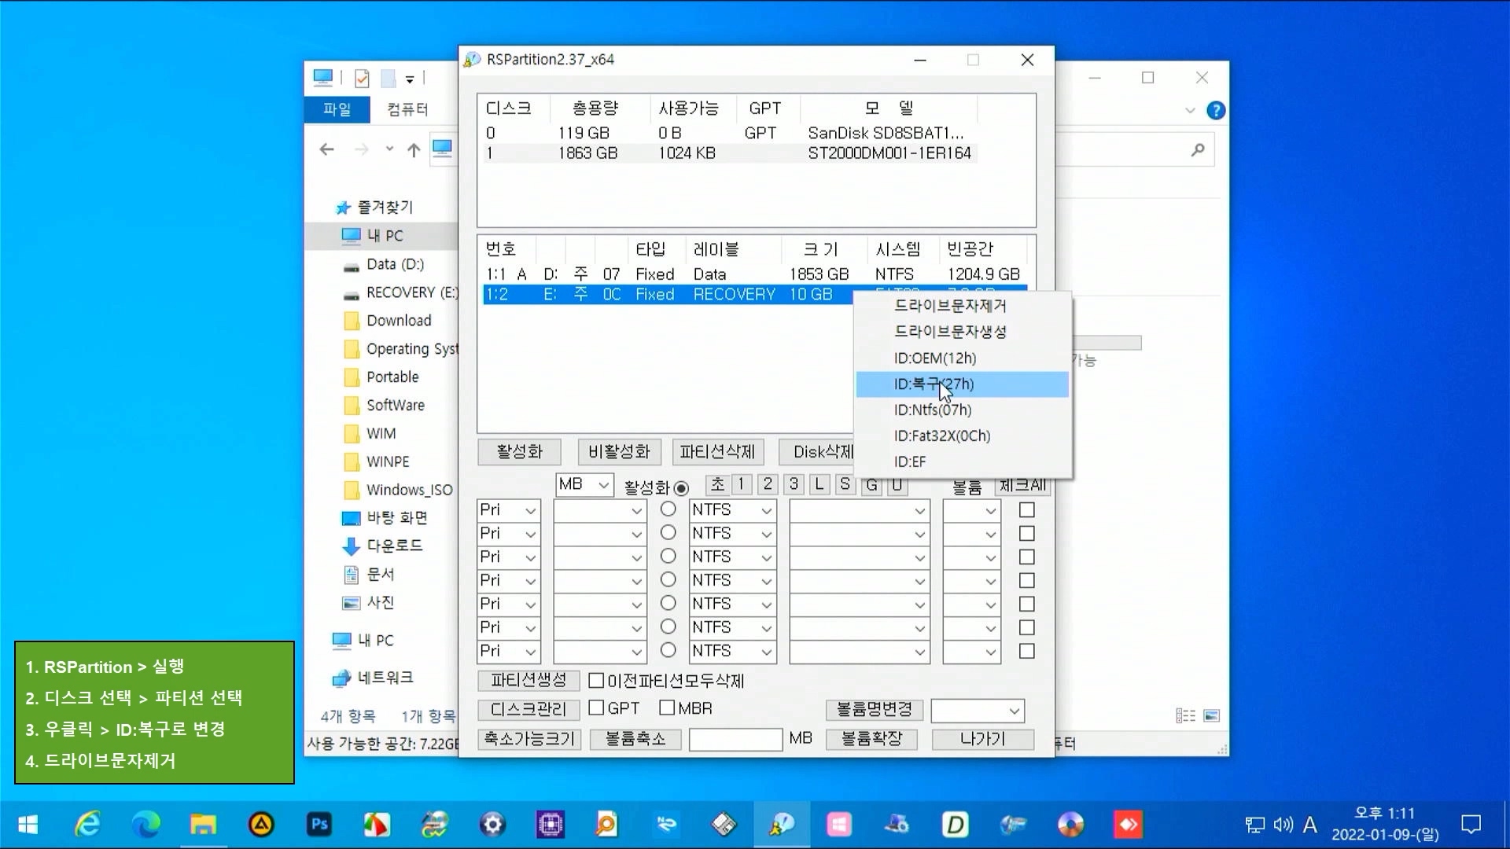The height and width of the screenshot is (849, 1510).
Task: Click the Explorer help question mark icon
Action: (x=1216, y=111)
